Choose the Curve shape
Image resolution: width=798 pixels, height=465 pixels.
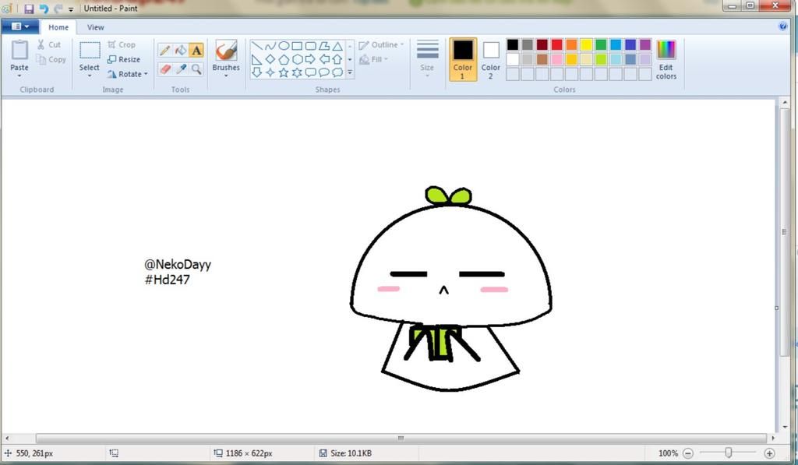coord(270,46)
